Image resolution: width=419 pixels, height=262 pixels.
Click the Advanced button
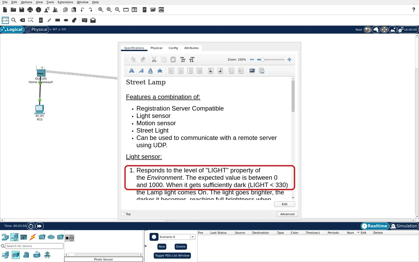pyautogui.click(x=287, y=214)
